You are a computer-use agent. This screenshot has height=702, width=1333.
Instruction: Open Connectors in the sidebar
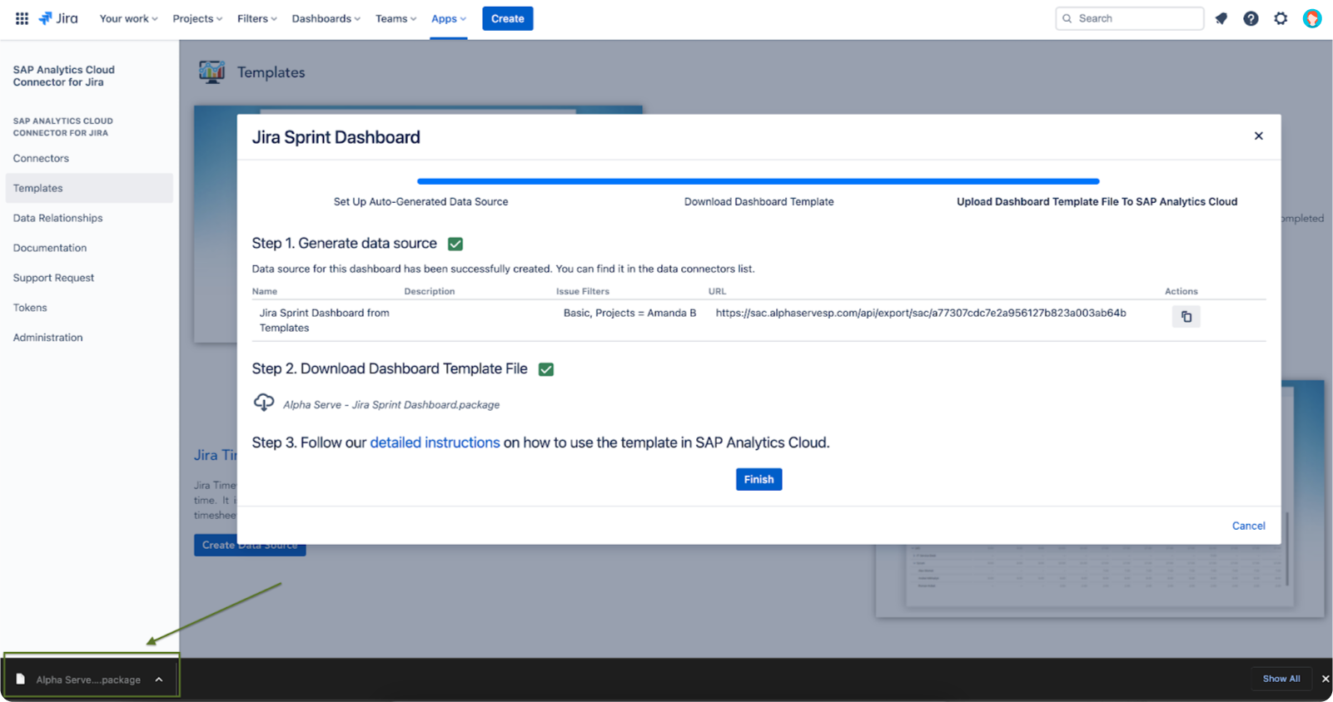(x=41, y=158)
